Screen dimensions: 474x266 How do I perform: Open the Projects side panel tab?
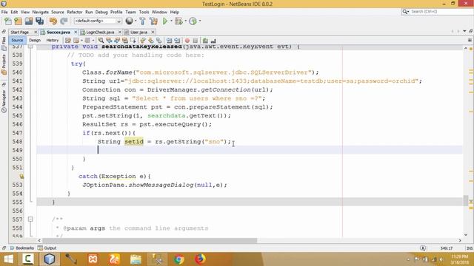coord(4,64)
